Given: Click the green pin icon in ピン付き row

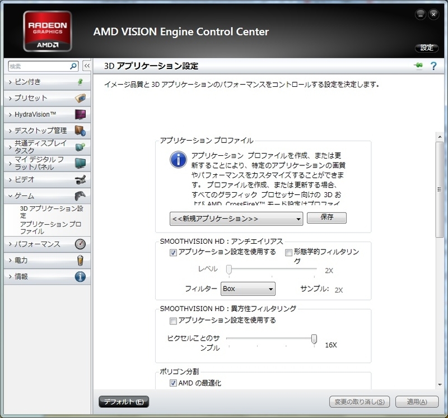Looking at the screenshot, I should point(80,82).
